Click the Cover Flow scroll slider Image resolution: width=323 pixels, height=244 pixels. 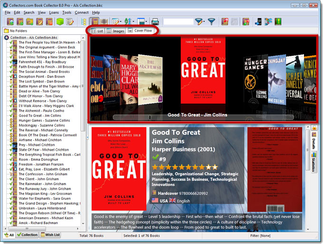(150, 116)
